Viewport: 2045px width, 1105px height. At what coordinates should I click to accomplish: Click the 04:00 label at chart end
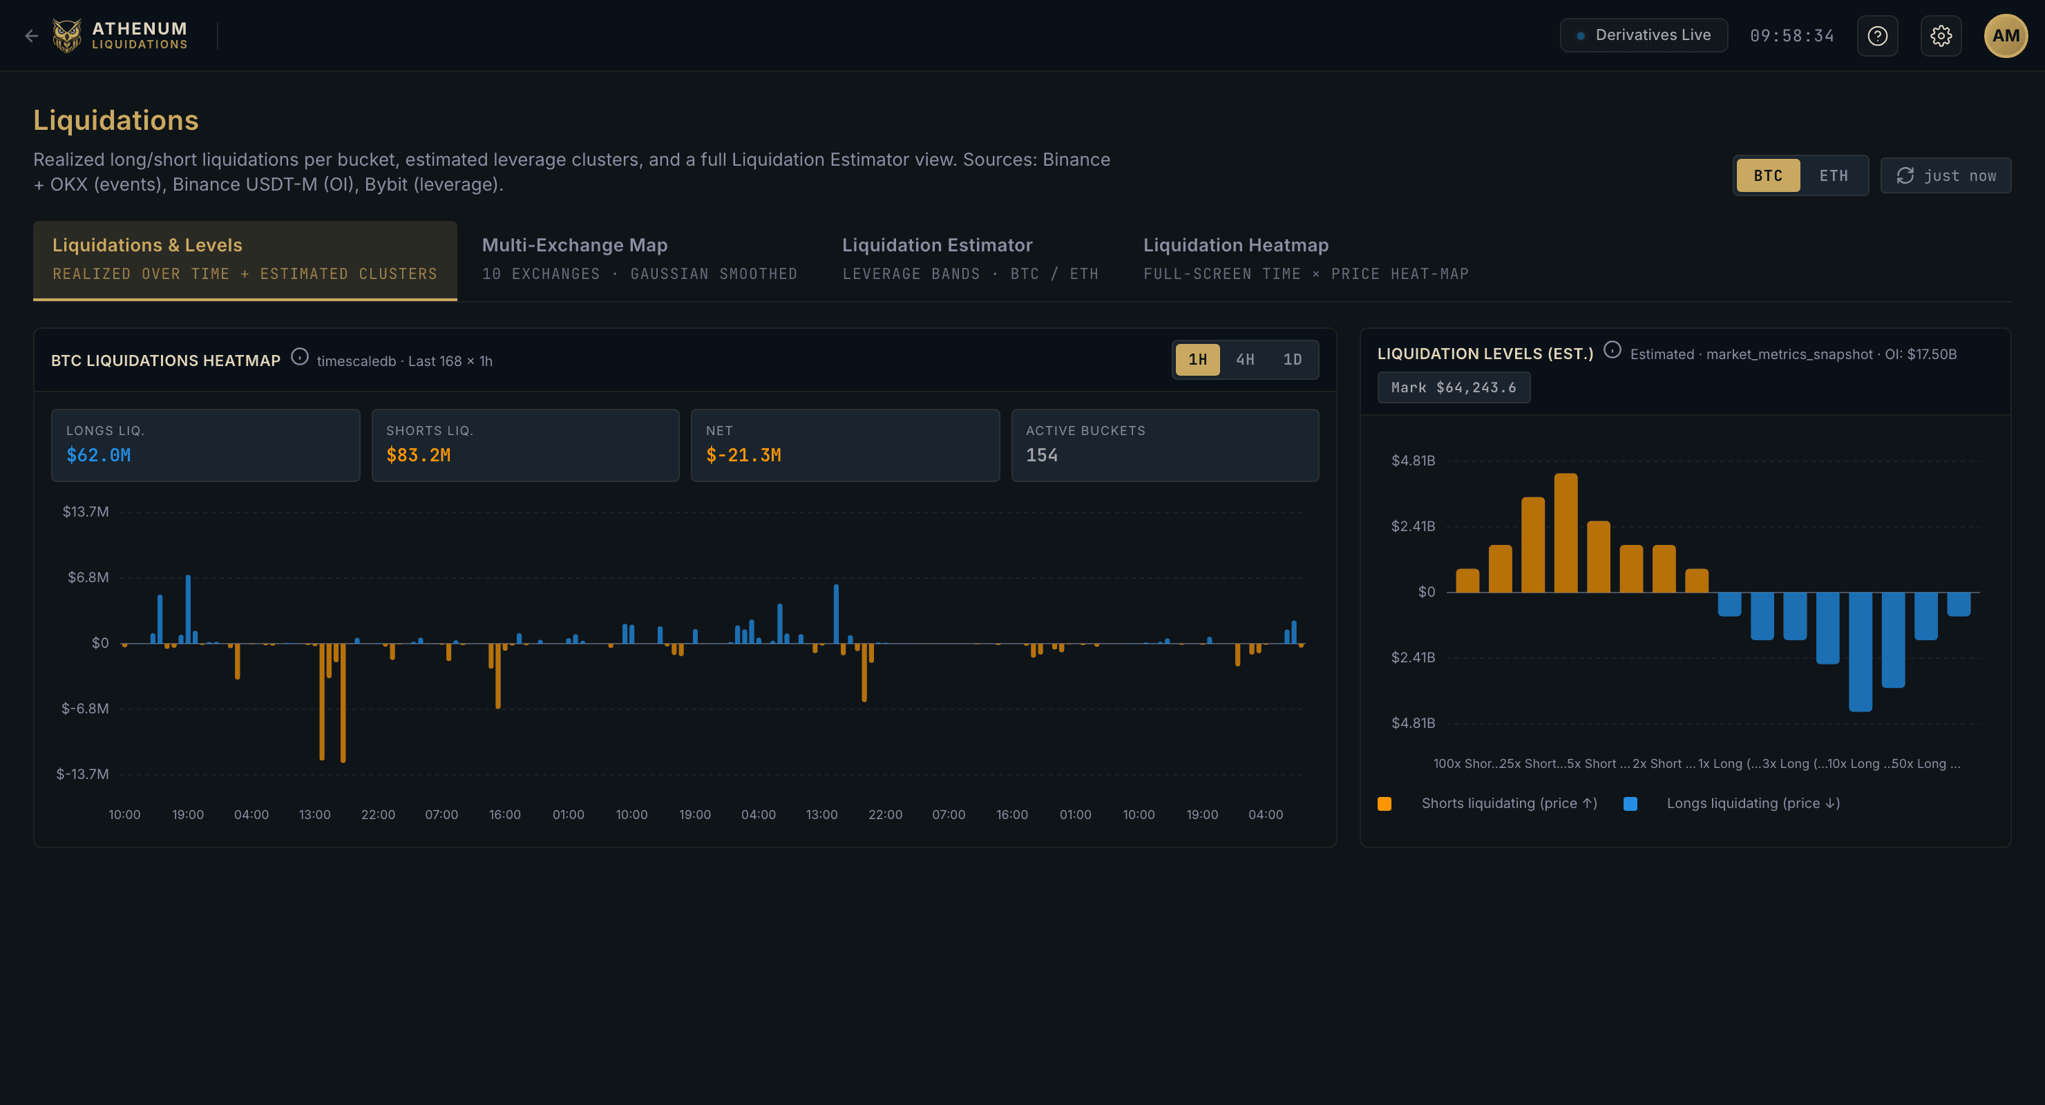1264,814
